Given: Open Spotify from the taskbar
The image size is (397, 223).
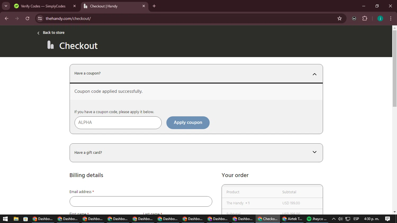Looking at the screenshot, I should [317, 219].
